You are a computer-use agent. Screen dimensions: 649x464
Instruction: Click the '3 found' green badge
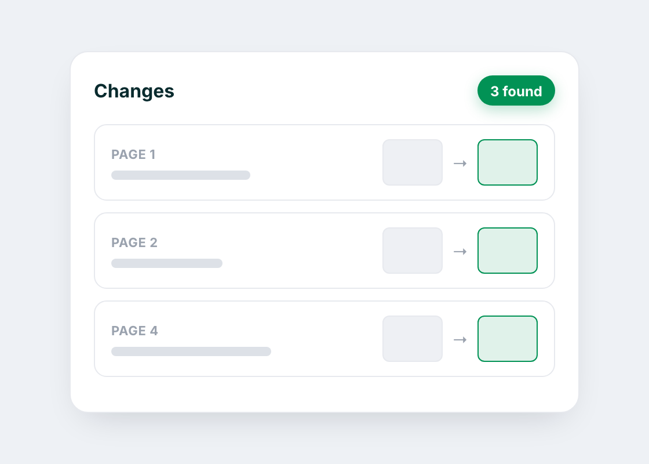tap(516, 90)
